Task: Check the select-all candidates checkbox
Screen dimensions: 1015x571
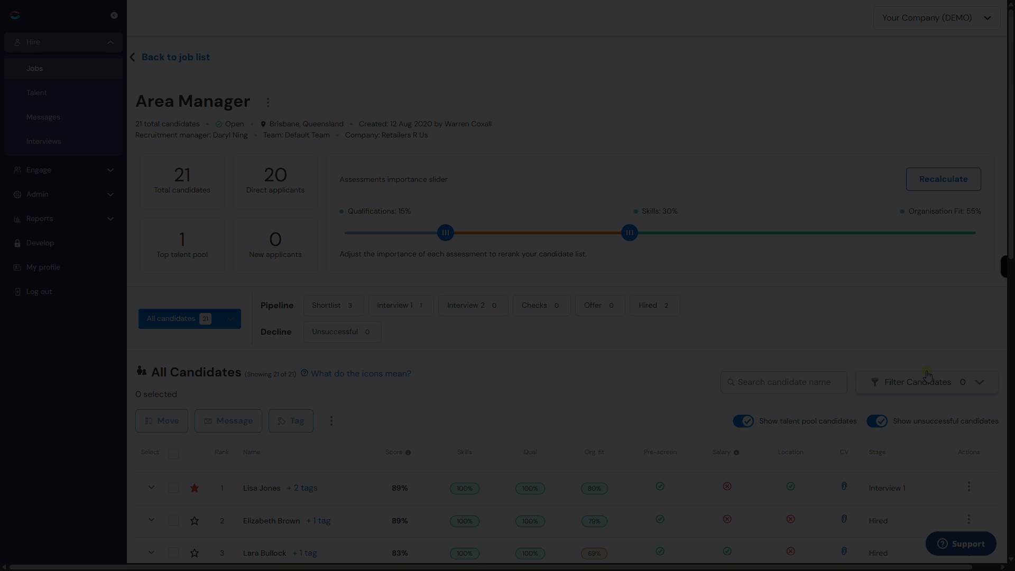Action: pos(173,454)
